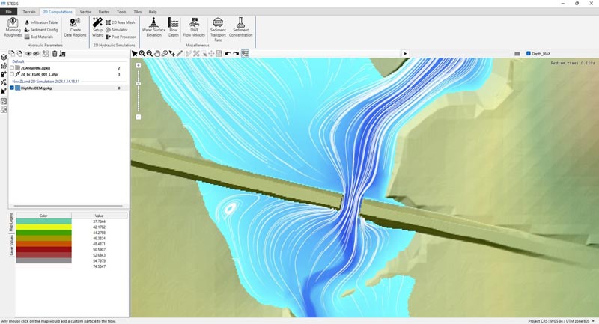The image size is (599, 324).
Task: Open the Infiltration Table
Action: click(43, 22)
